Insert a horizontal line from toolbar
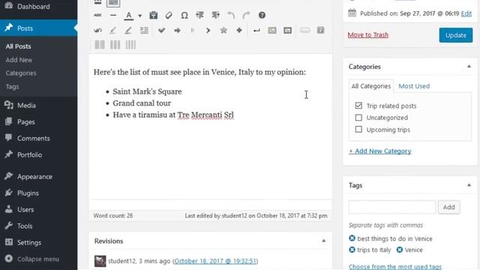 pos(113,15)
